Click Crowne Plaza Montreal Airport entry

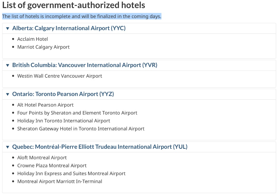click(52, 166)
